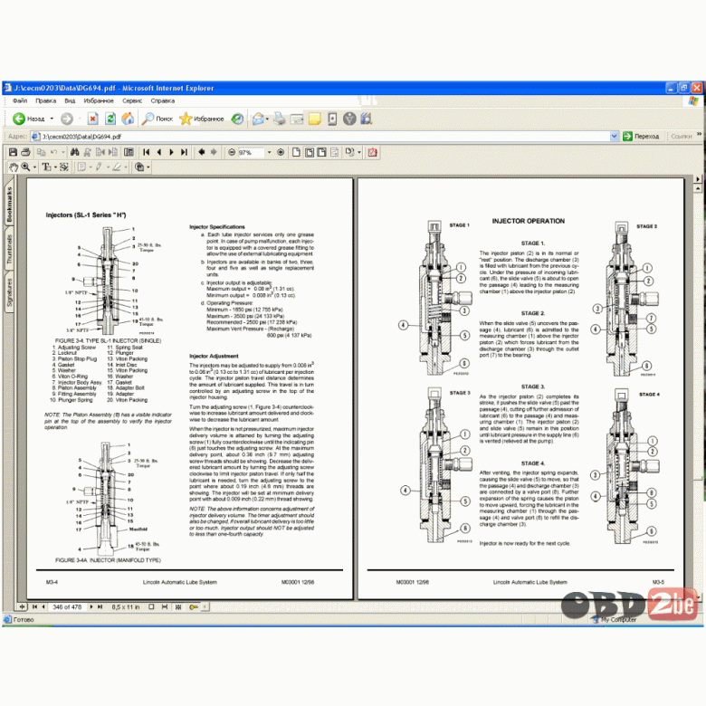This screenshot has height=706, width=706.
Task: Open IE Mail icon
Action: [x=258, y=119]
